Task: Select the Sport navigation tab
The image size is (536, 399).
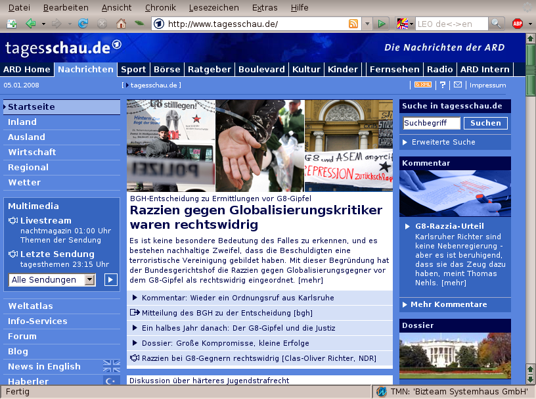Action: pos(133,70)
